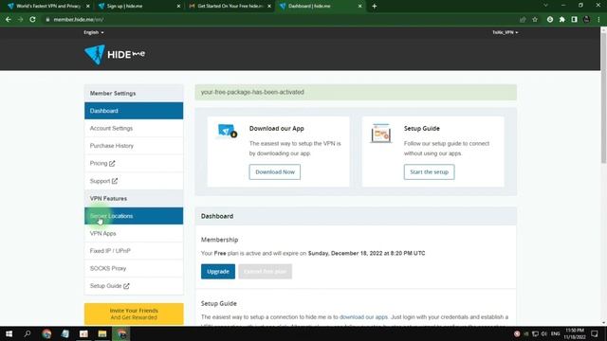
Task: Follow the download our apps link
Action: click(x=363, y=317)
